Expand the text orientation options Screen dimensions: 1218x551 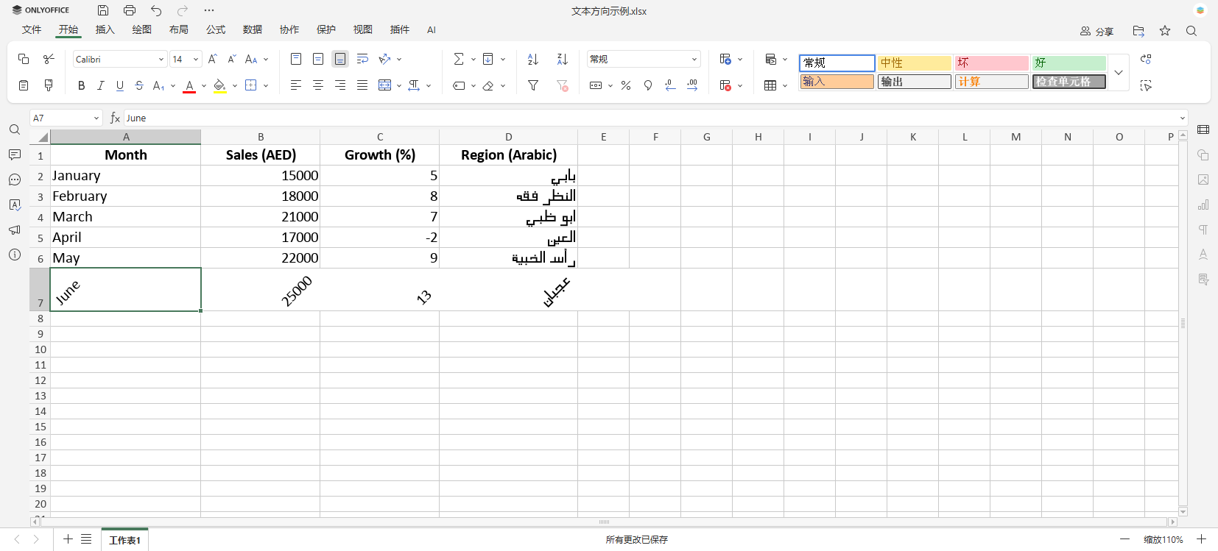[x=399, y=60]
